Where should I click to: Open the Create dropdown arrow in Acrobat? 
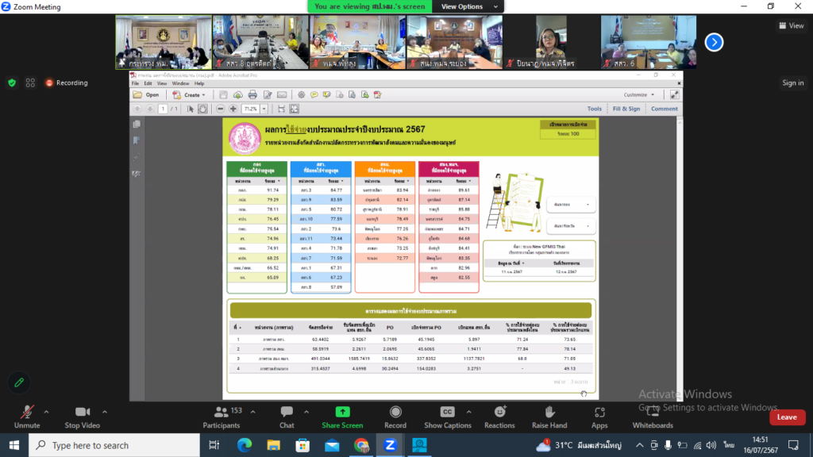tap(204, 95)
